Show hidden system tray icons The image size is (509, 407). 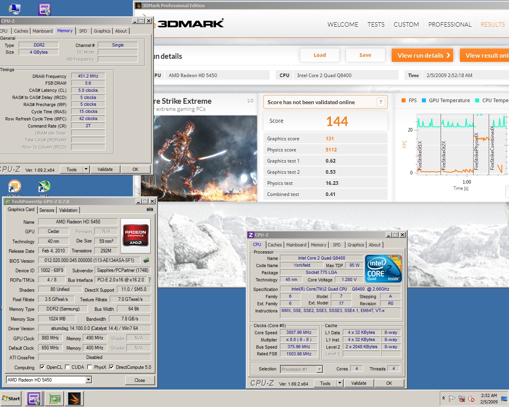coord(443,398)
